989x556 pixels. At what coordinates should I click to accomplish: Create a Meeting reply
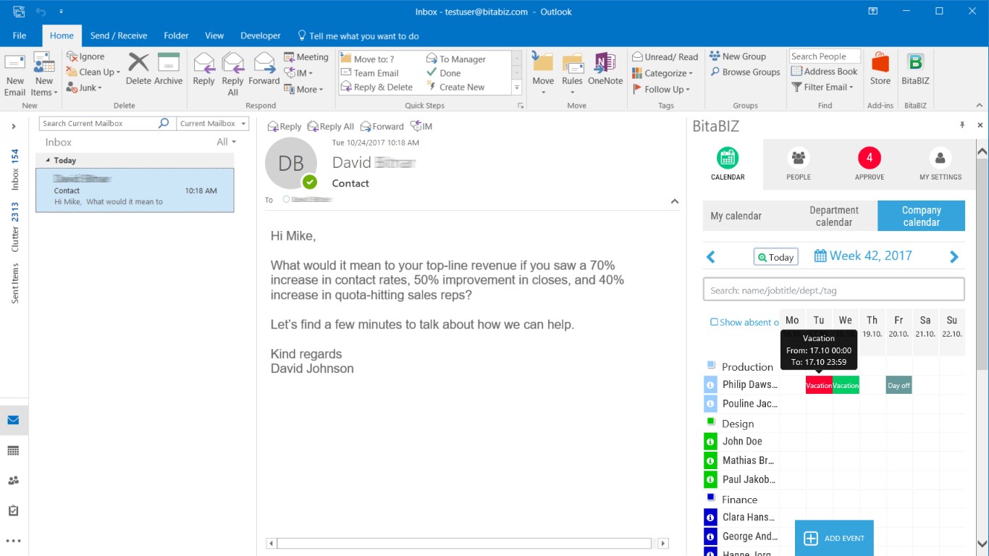click(x=306, y=57)
